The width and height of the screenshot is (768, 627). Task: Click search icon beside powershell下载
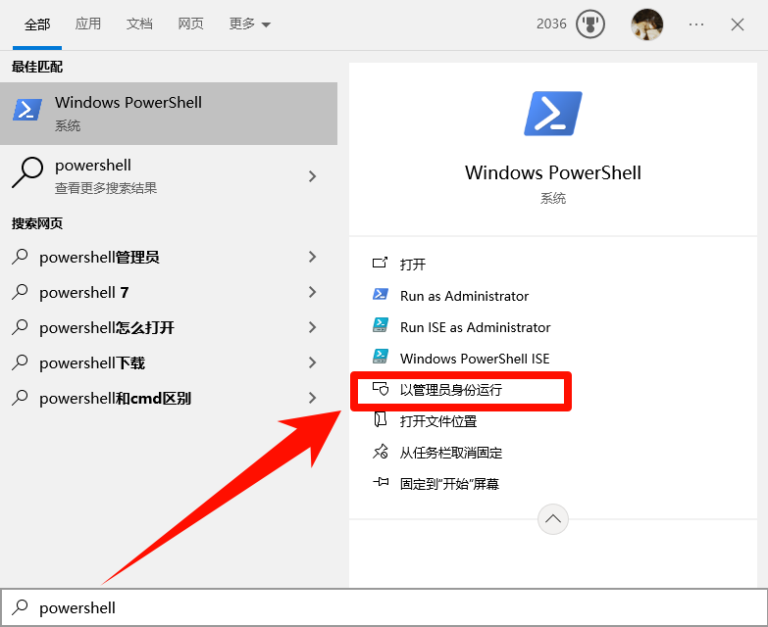(20, 362)
